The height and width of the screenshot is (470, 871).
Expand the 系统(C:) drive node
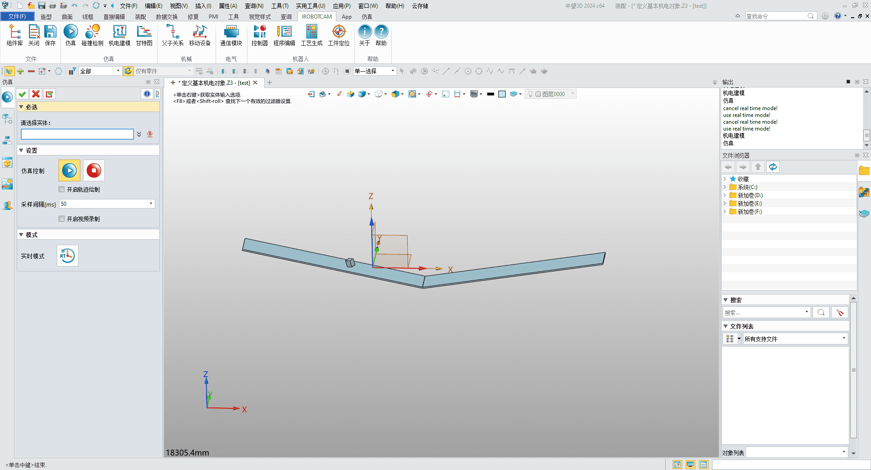point(725,187)
